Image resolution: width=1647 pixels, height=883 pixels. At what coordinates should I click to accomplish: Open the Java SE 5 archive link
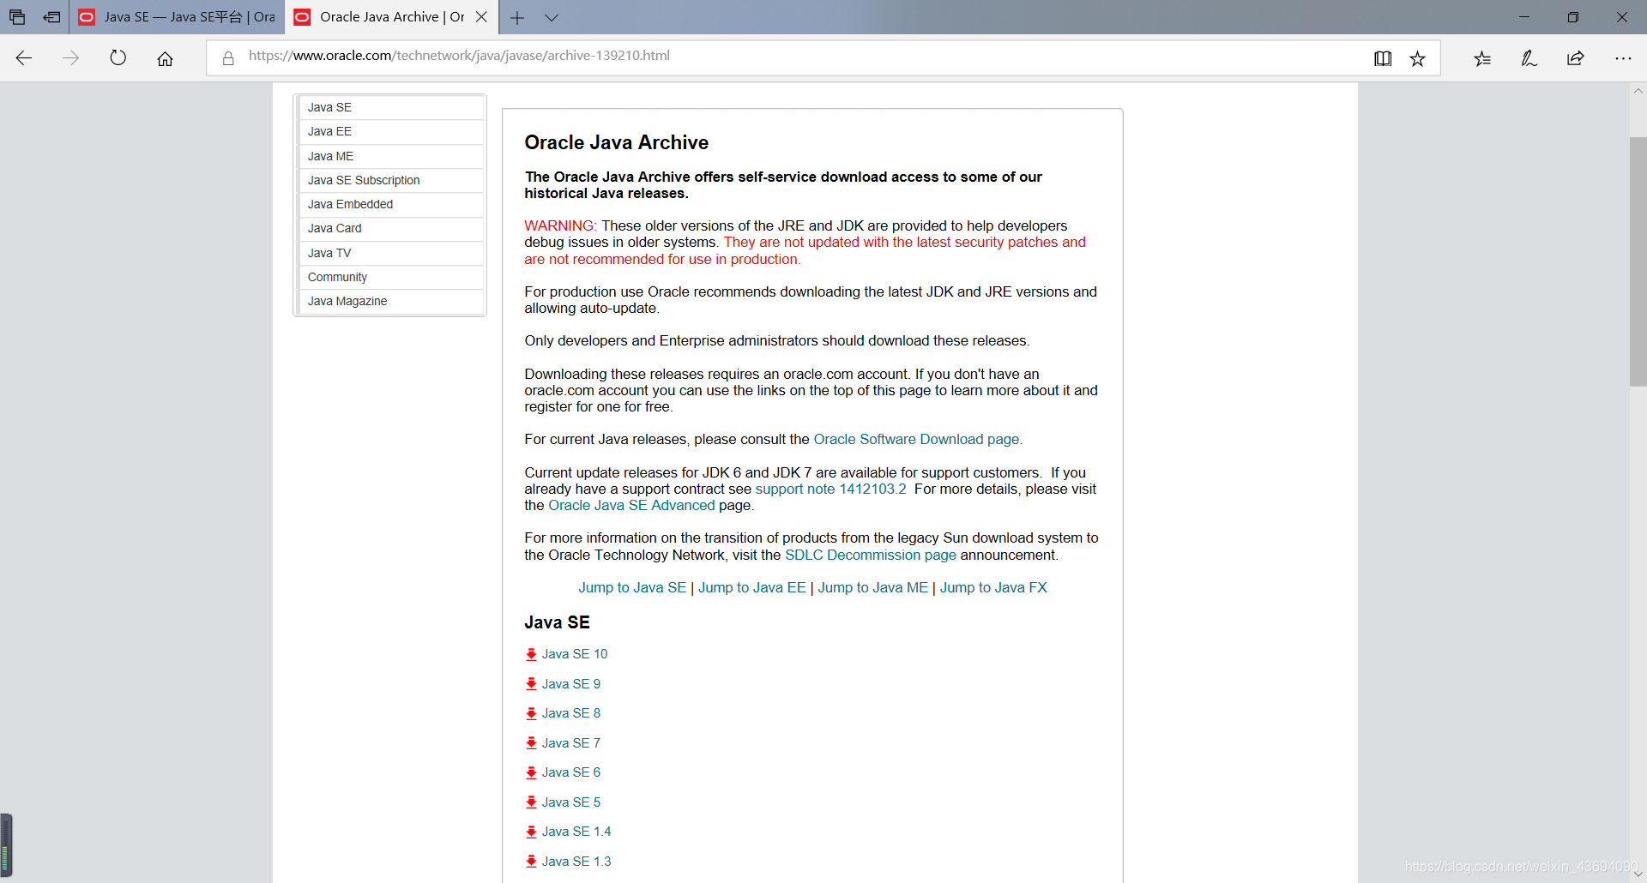tap(571, 802)
